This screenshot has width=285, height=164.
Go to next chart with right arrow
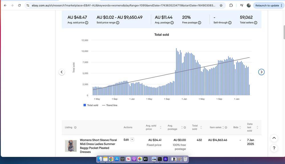click(x=261, y=72)
